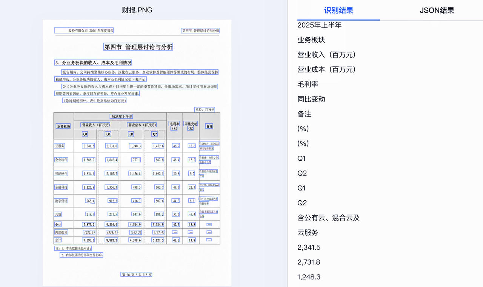This screenshot has width=483, height=287.
Task: Select value 9,216.9 in the subtotal row
Action: point(112,224)
